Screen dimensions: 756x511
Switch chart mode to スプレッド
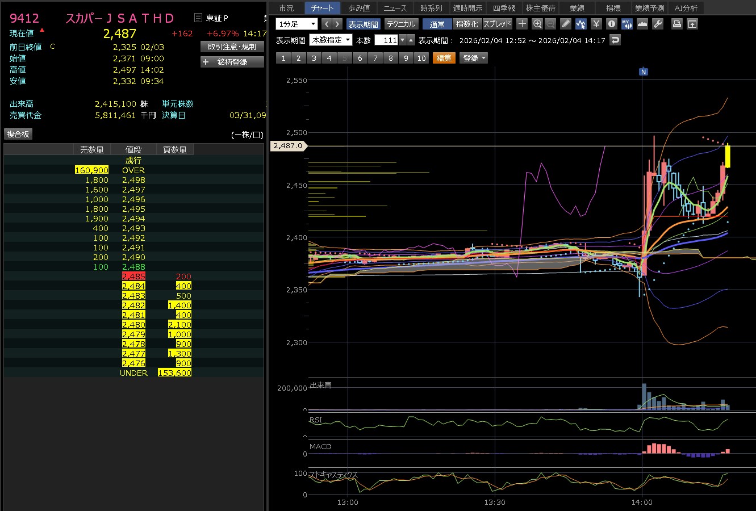[497, 24]
